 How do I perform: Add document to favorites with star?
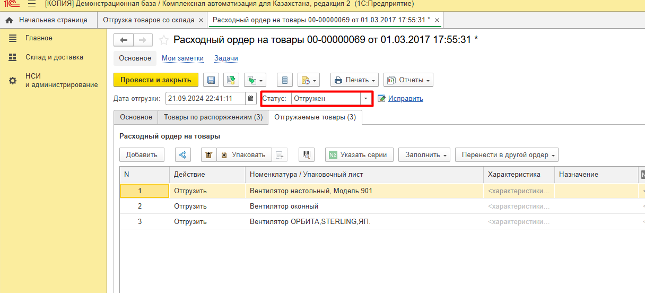pos(164,40)
